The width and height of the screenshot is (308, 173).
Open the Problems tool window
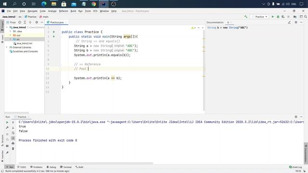pos(37,167)
